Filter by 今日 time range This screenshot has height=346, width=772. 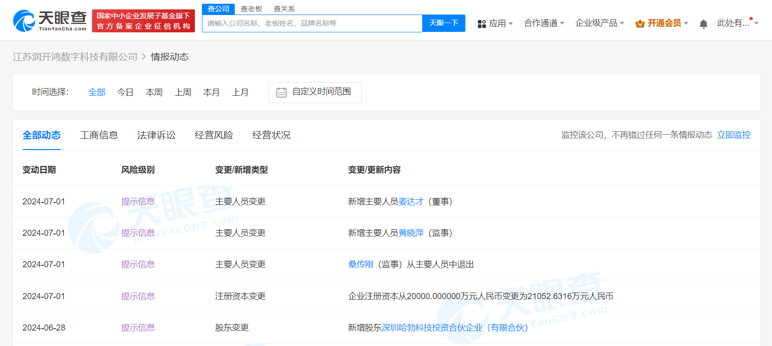pos(125,92)
